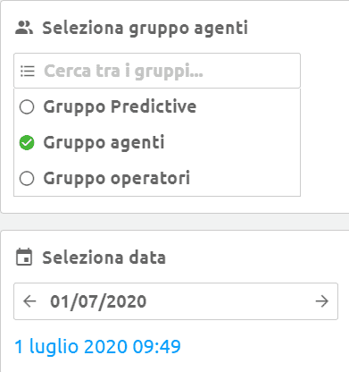Pick the Gruppo agenti list entry
This screenshot has height=372, width=349.
click(157, 142)
